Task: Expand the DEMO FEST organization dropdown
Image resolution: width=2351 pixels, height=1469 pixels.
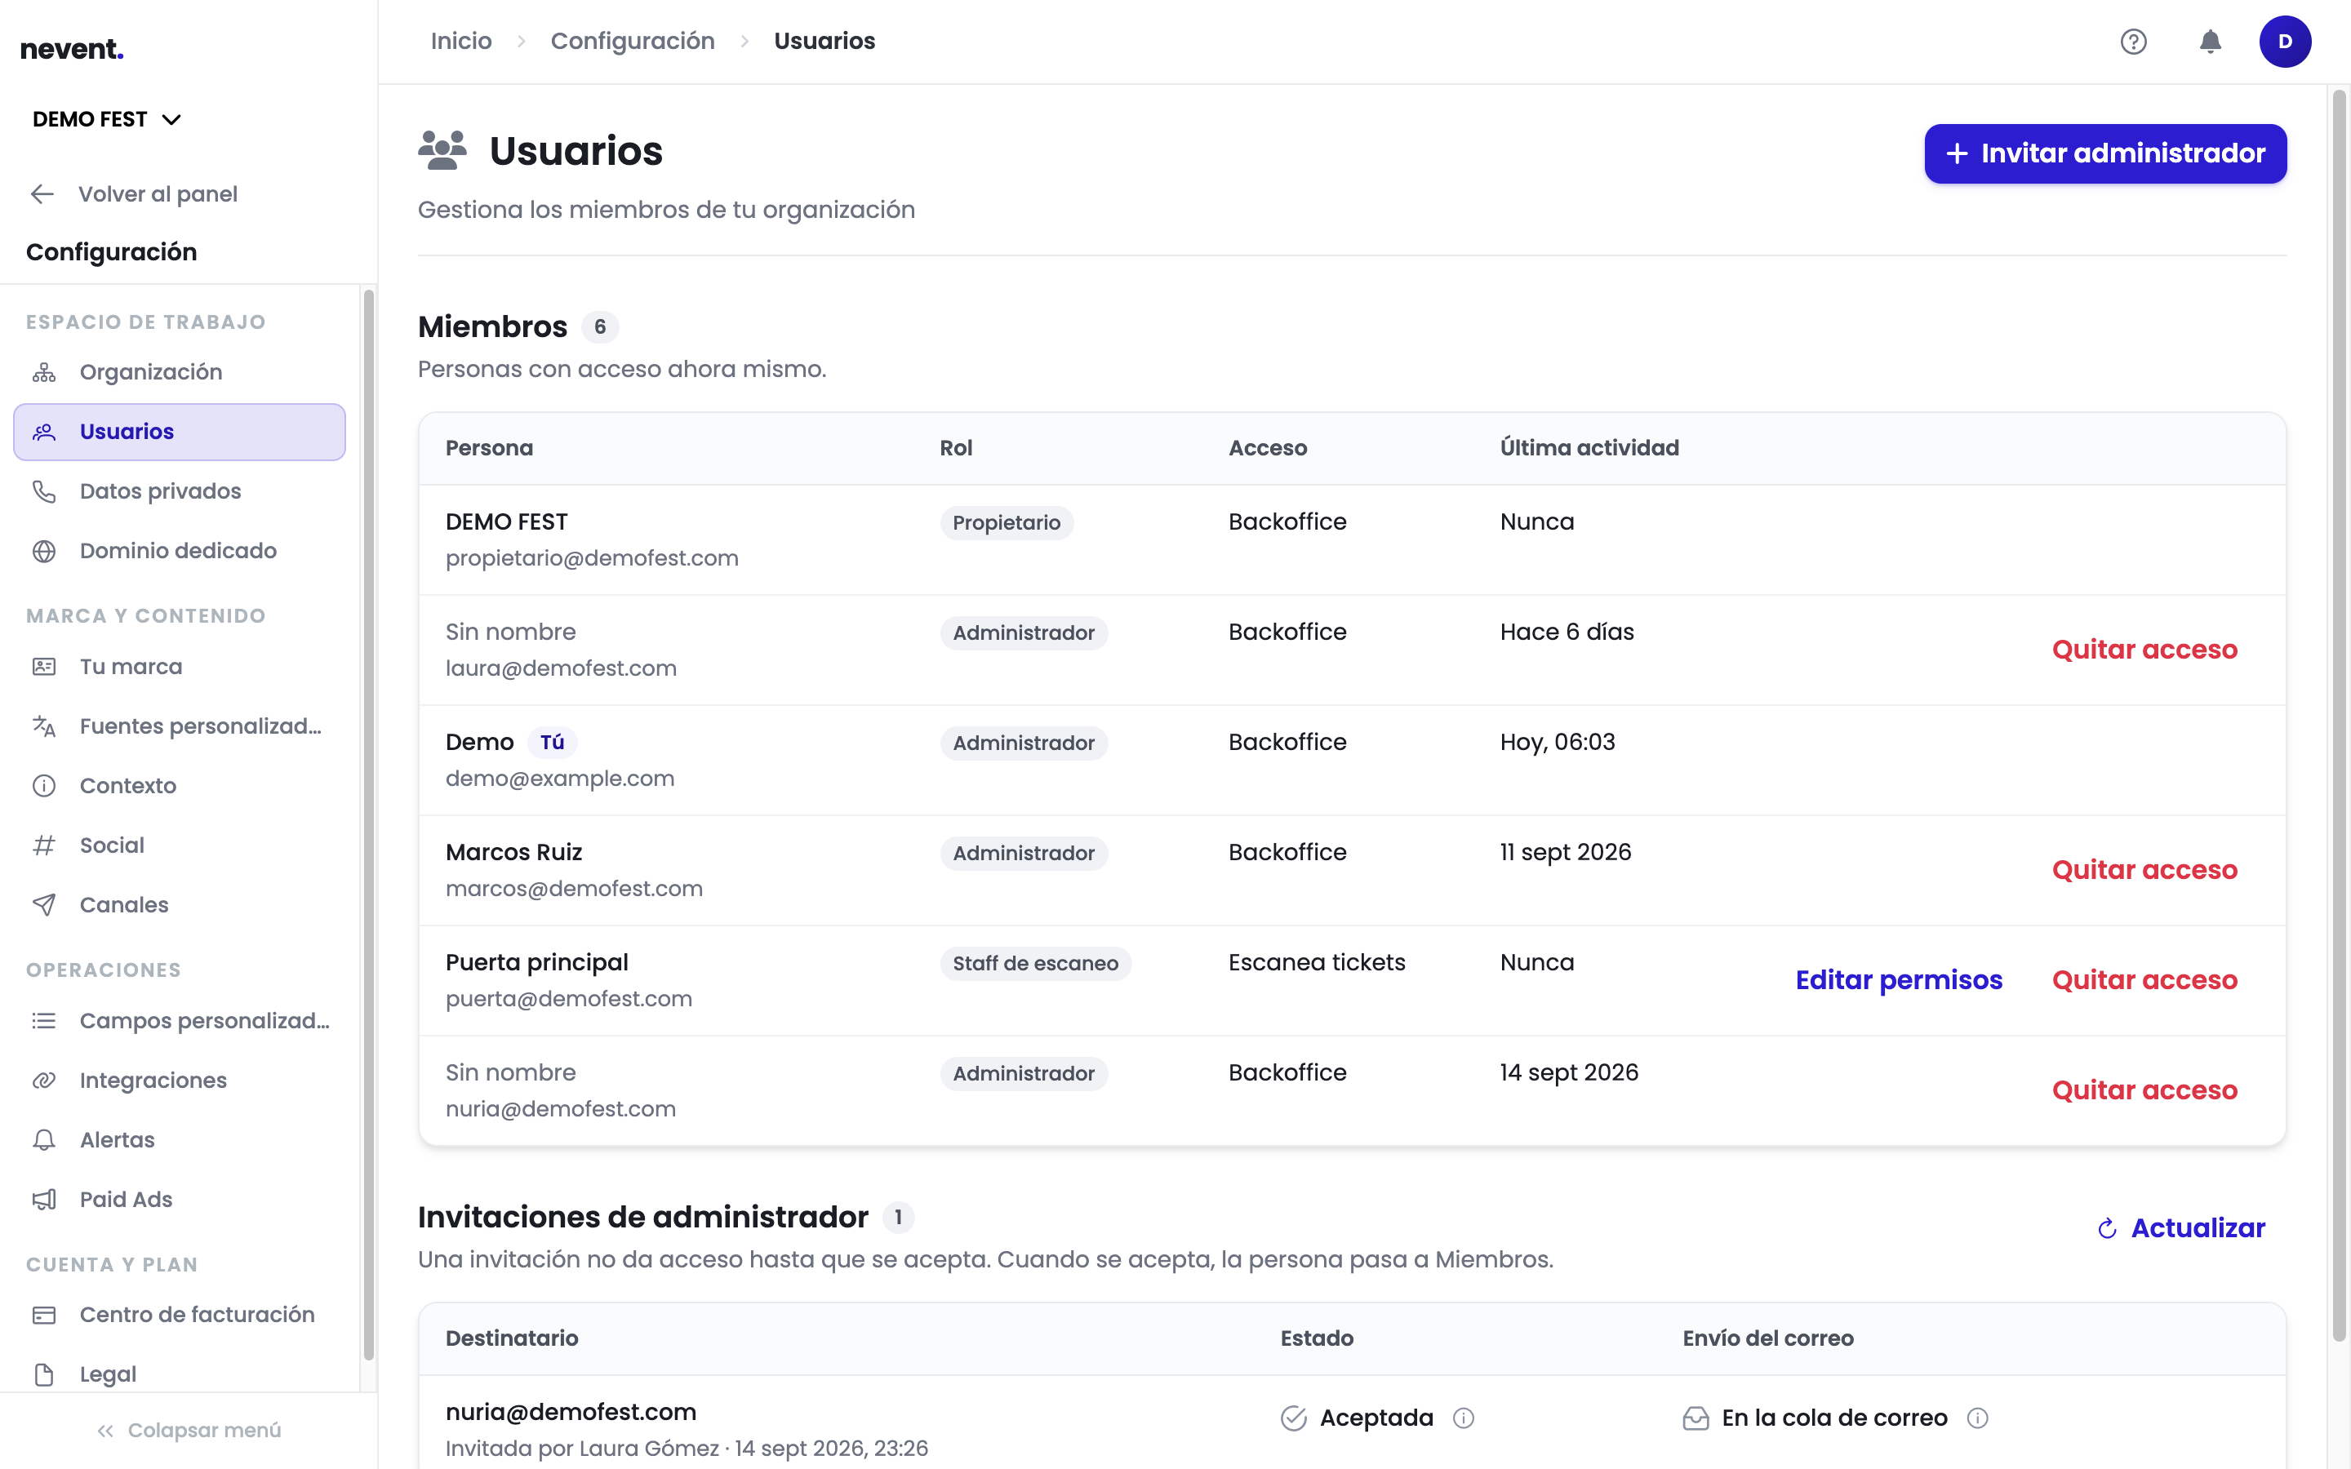Action: [107, 119]
